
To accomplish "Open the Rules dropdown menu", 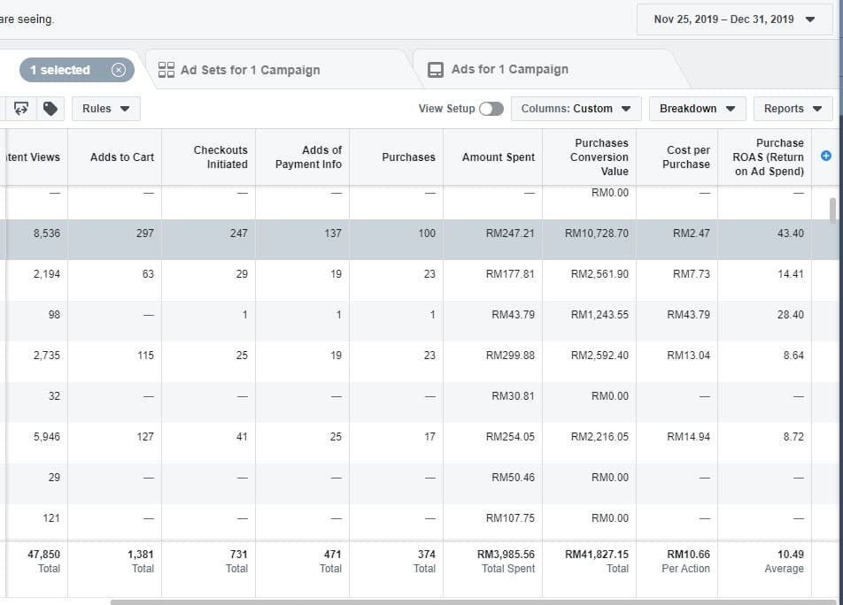I will pyautogui.click(x=105, y=109).
